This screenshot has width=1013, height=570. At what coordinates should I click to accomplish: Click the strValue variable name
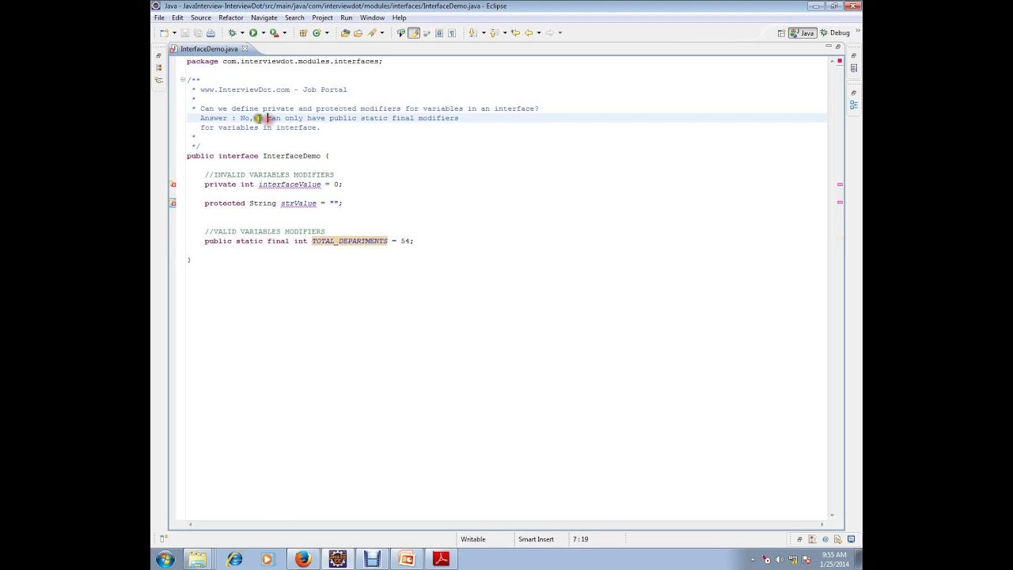click(x=298, y=203)
